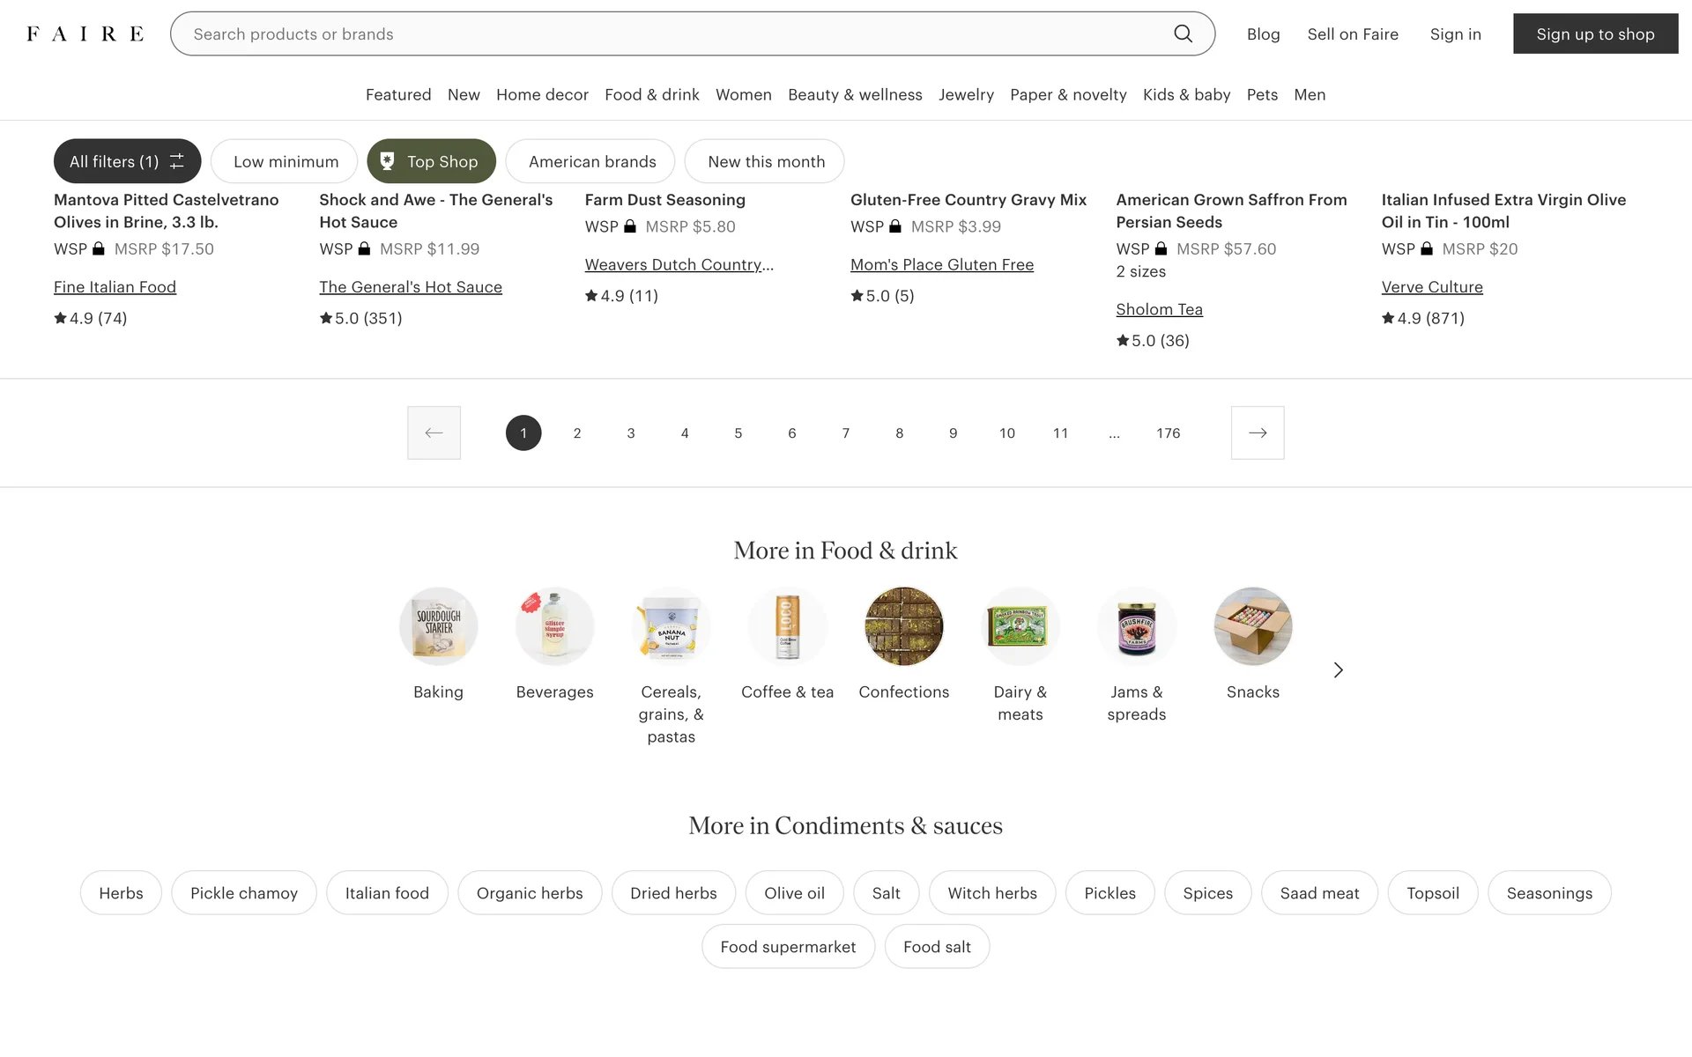Open the Verve Culture brand link
The image size is (1692, 1057).
pyautogui.click(x=1432, y=287)
